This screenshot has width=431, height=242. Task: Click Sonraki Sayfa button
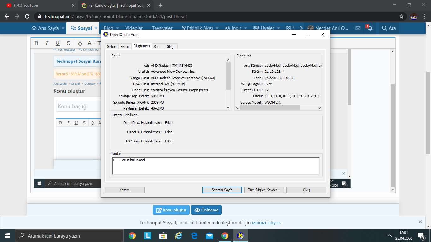[x=222, y=190]
